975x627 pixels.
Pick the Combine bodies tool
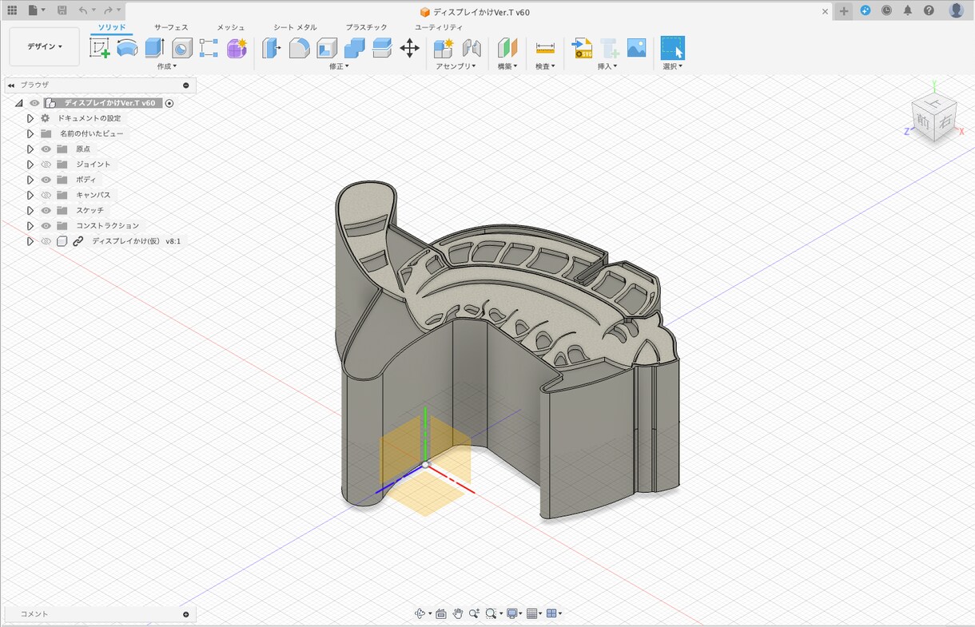(354, 48)
